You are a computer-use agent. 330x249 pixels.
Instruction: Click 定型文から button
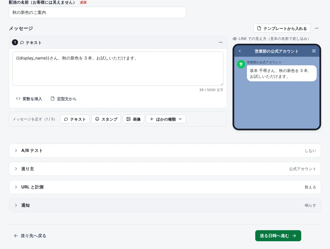[63, 99]
